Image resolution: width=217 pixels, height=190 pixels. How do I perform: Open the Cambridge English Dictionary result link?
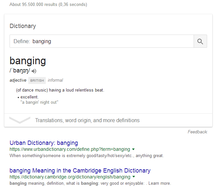[80, 171]
